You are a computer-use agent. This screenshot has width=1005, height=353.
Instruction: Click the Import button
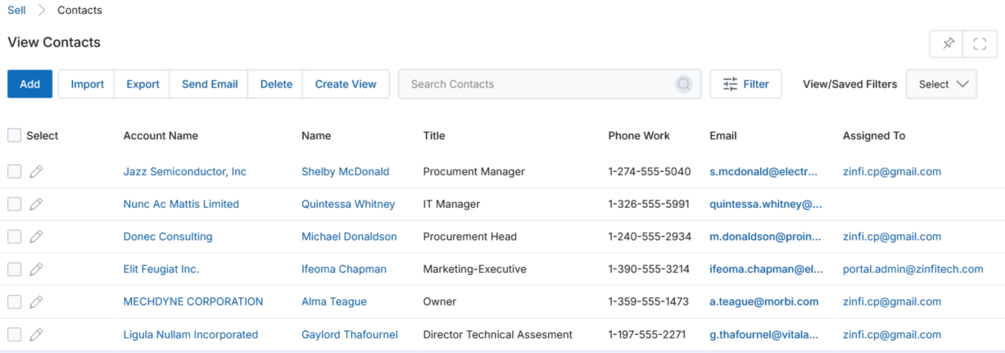tap(87, 84)
